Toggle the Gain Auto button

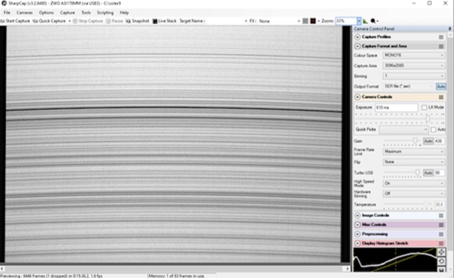[428, 141]
